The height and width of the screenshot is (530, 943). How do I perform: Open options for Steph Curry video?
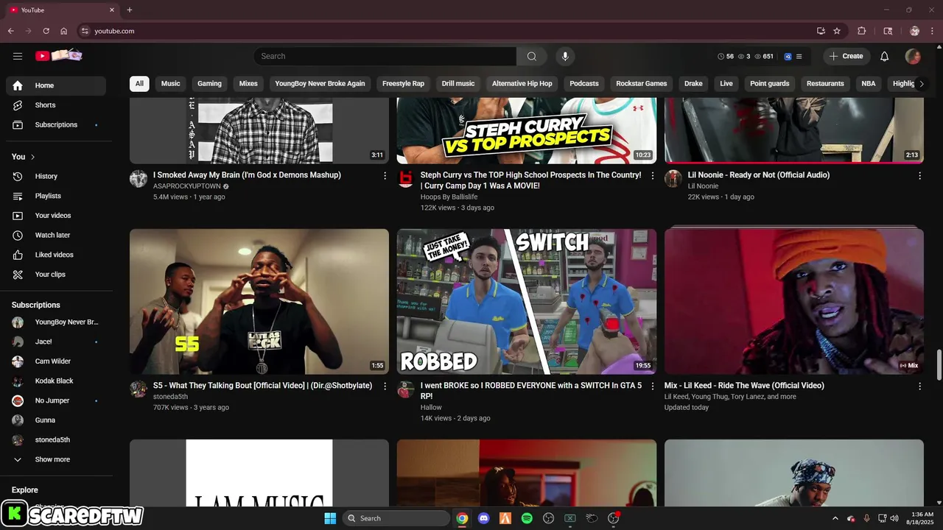[x=652, y=176]
